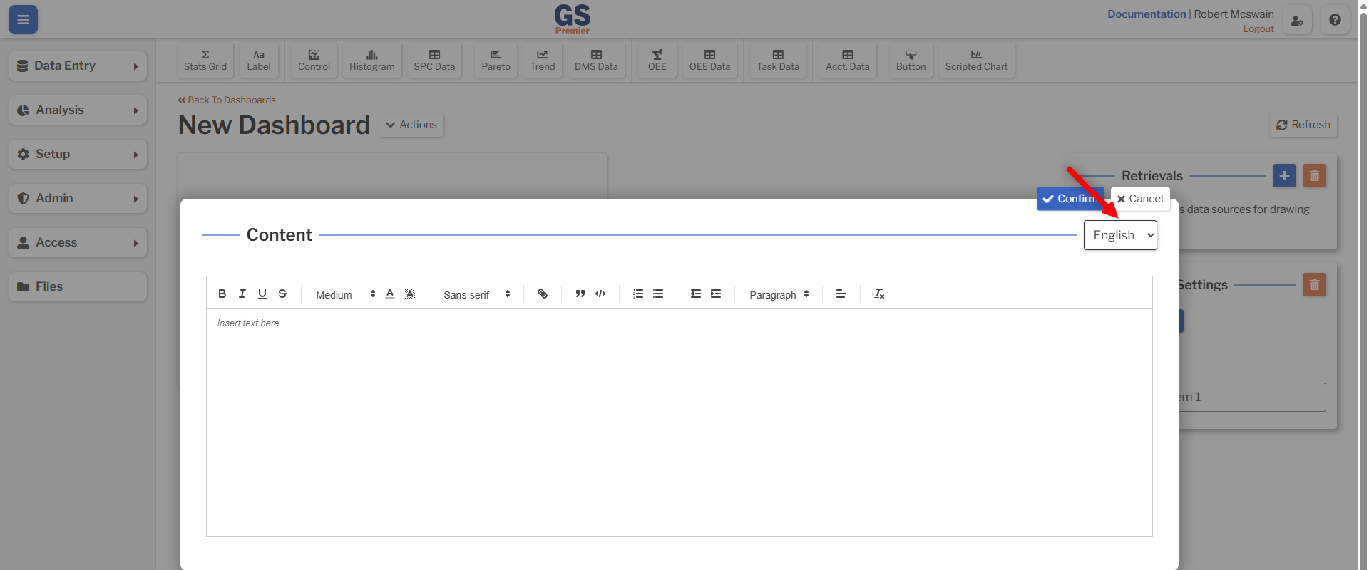Create a numbered list

[638, 294]
